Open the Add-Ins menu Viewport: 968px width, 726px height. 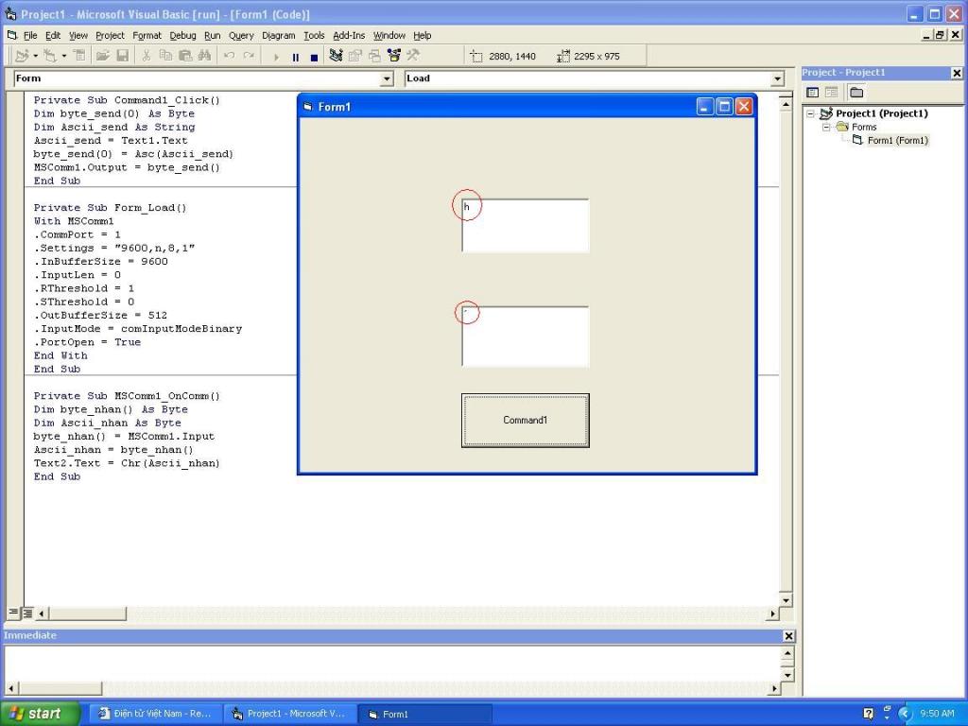[349, 35]
